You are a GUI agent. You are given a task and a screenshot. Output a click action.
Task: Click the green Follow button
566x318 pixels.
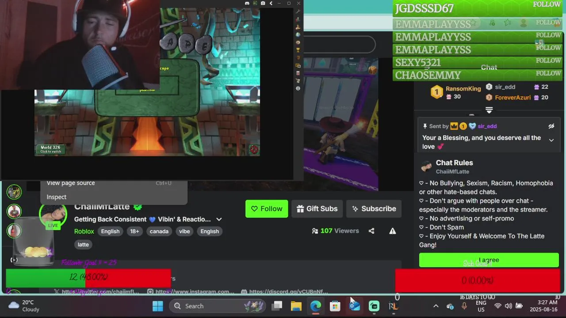tap(267, 209)
